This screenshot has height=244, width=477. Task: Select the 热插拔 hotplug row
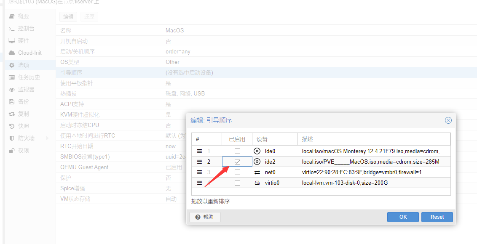coord(266,93)
